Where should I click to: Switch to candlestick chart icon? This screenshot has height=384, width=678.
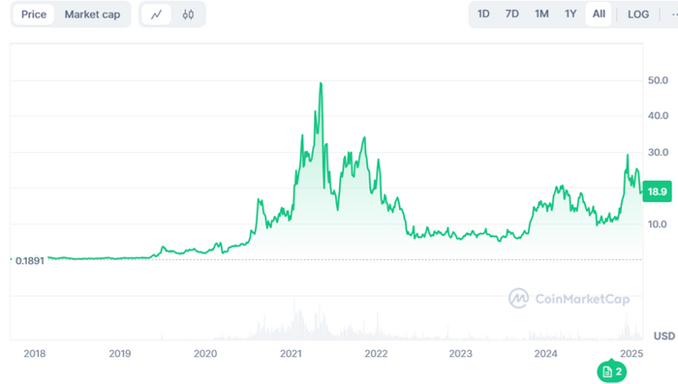click(x=188, y=15)
